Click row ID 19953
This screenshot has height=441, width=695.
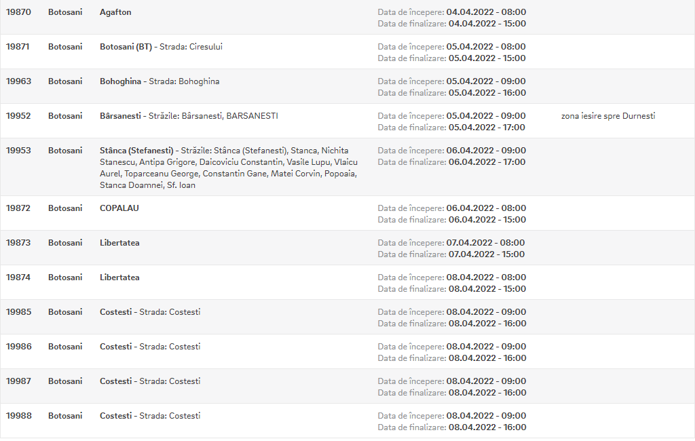tap(18, 151)
